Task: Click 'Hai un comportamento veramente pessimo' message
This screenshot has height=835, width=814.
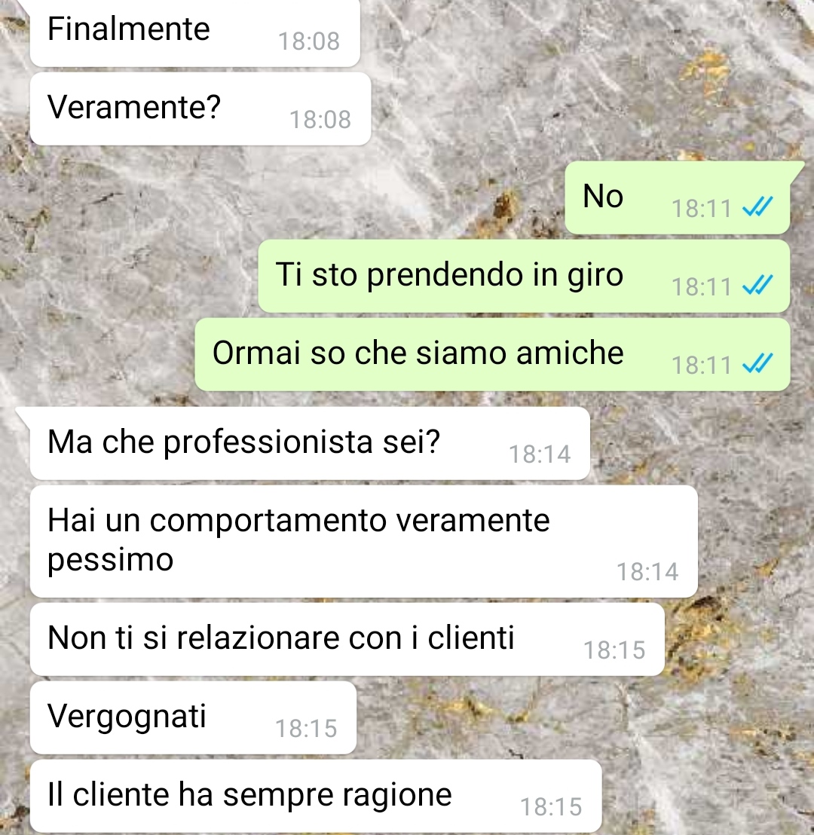Action: [364, 541]
